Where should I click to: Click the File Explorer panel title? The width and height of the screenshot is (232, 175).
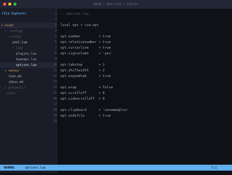point(14,13)
